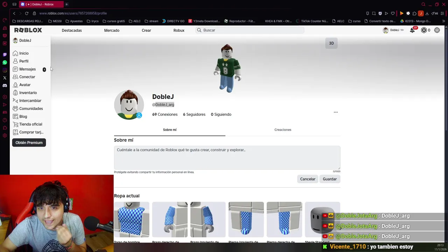448x252 pixels.
Task: Focus the Buscar search field
Action: point(250,30)
